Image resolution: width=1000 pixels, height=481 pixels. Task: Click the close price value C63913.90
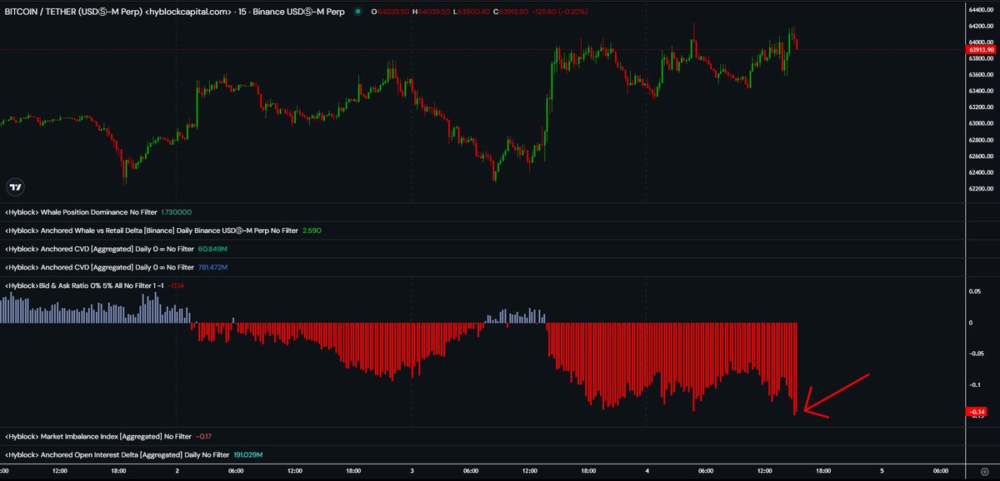pos(510,12)
